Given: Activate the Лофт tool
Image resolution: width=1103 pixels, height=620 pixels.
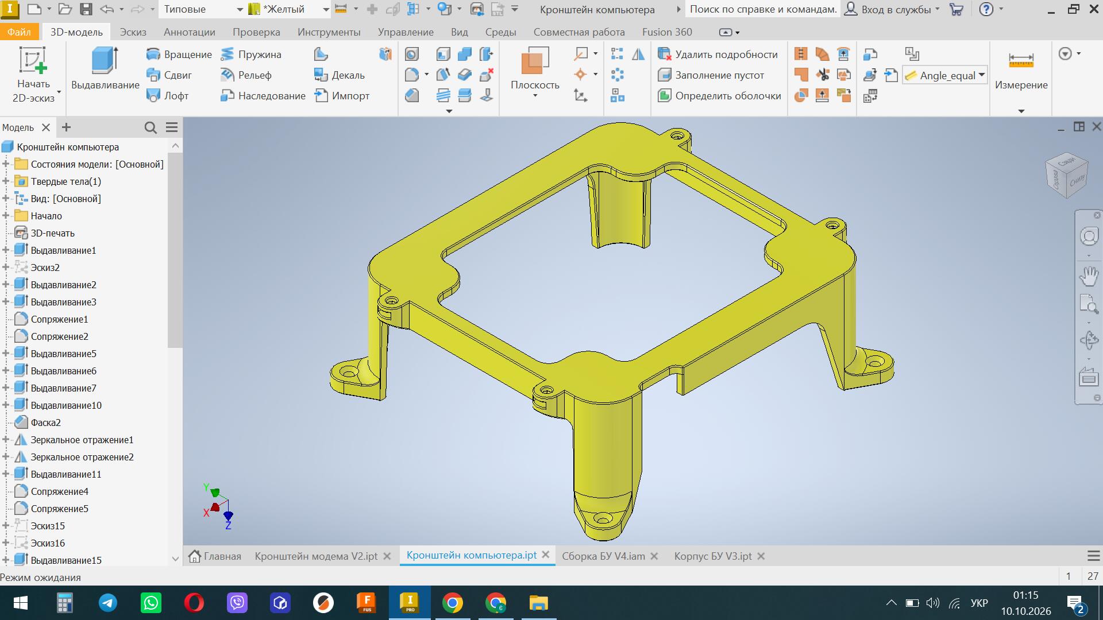Looking at the screenshot, I should tap(167, 96).
